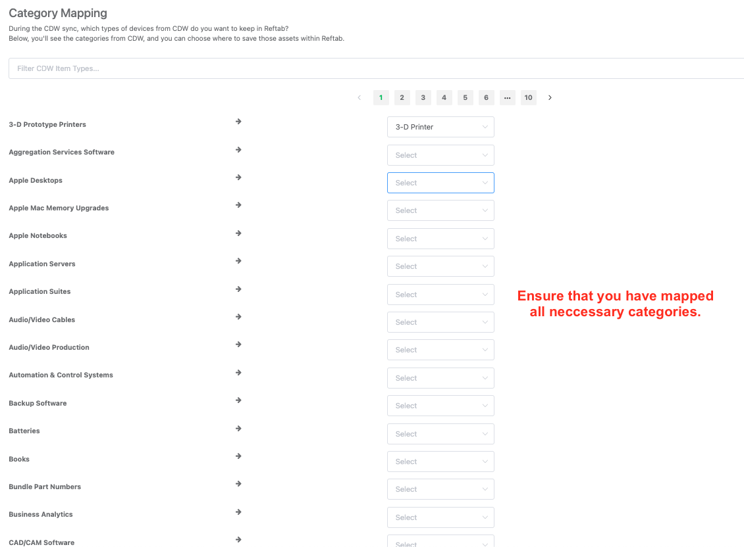This screenshot has height=547, width=744.
Task: Click the Audio/Video Production label
Action: coord(49,347)
